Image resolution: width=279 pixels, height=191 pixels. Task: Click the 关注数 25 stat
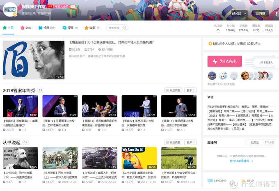(x=218, y=28)
